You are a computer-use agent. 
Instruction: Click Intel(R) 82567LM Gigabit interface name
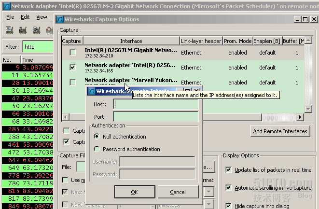pyautogui.click(x=131, y=50)
